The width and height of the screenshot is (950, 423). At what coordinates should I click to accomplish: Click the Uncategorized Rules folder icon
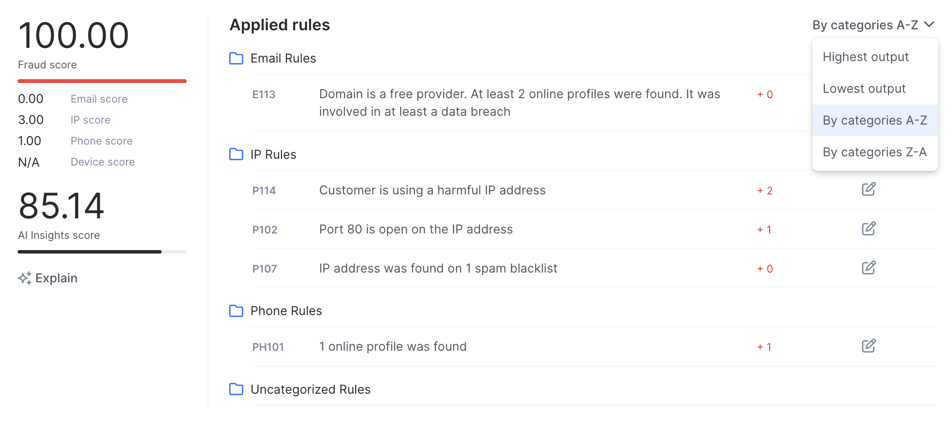237,389
